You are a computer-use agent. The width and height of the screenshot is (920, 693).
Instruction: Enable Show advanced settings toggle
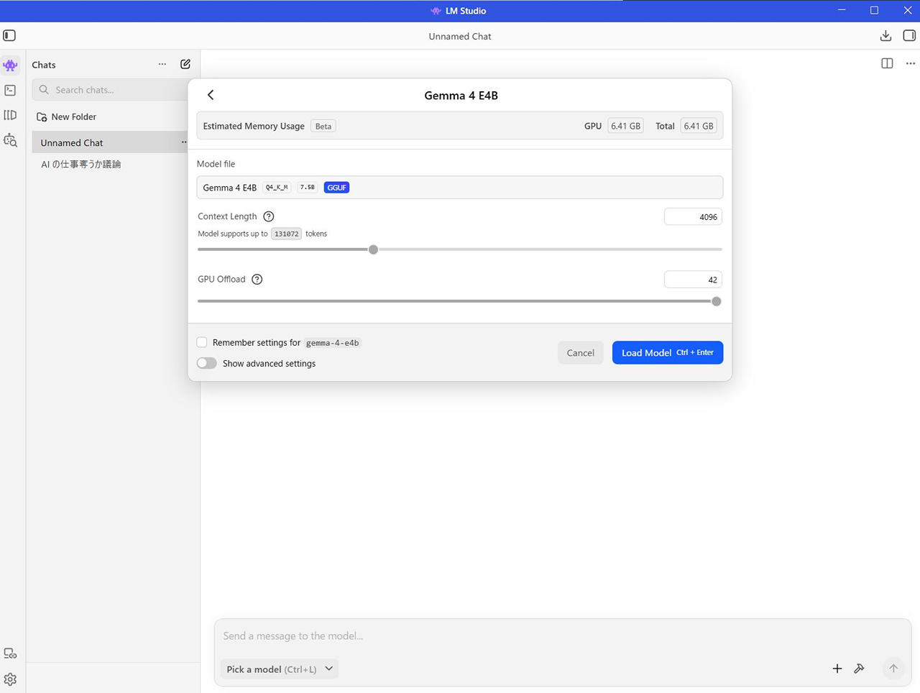(x=207, y=364)
